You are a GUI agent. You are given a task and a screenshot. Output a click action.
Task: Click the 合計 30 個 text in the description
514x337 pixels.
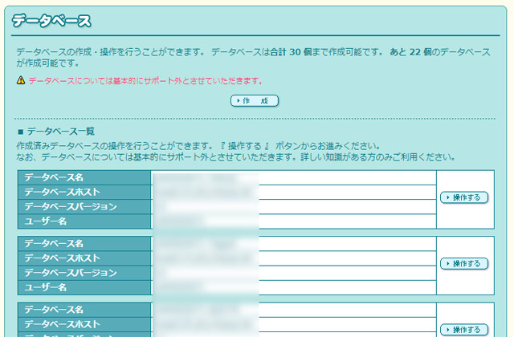[x=304, y=51]
